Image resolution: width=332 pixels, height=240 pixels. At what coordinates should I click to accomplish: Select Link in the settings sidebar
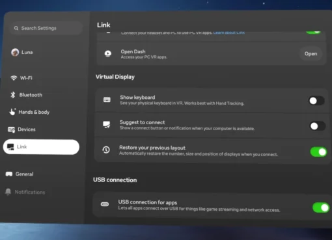coord(41,147)
